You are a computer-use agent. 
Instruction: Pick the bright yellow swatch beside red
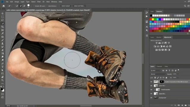coord(153,19)
